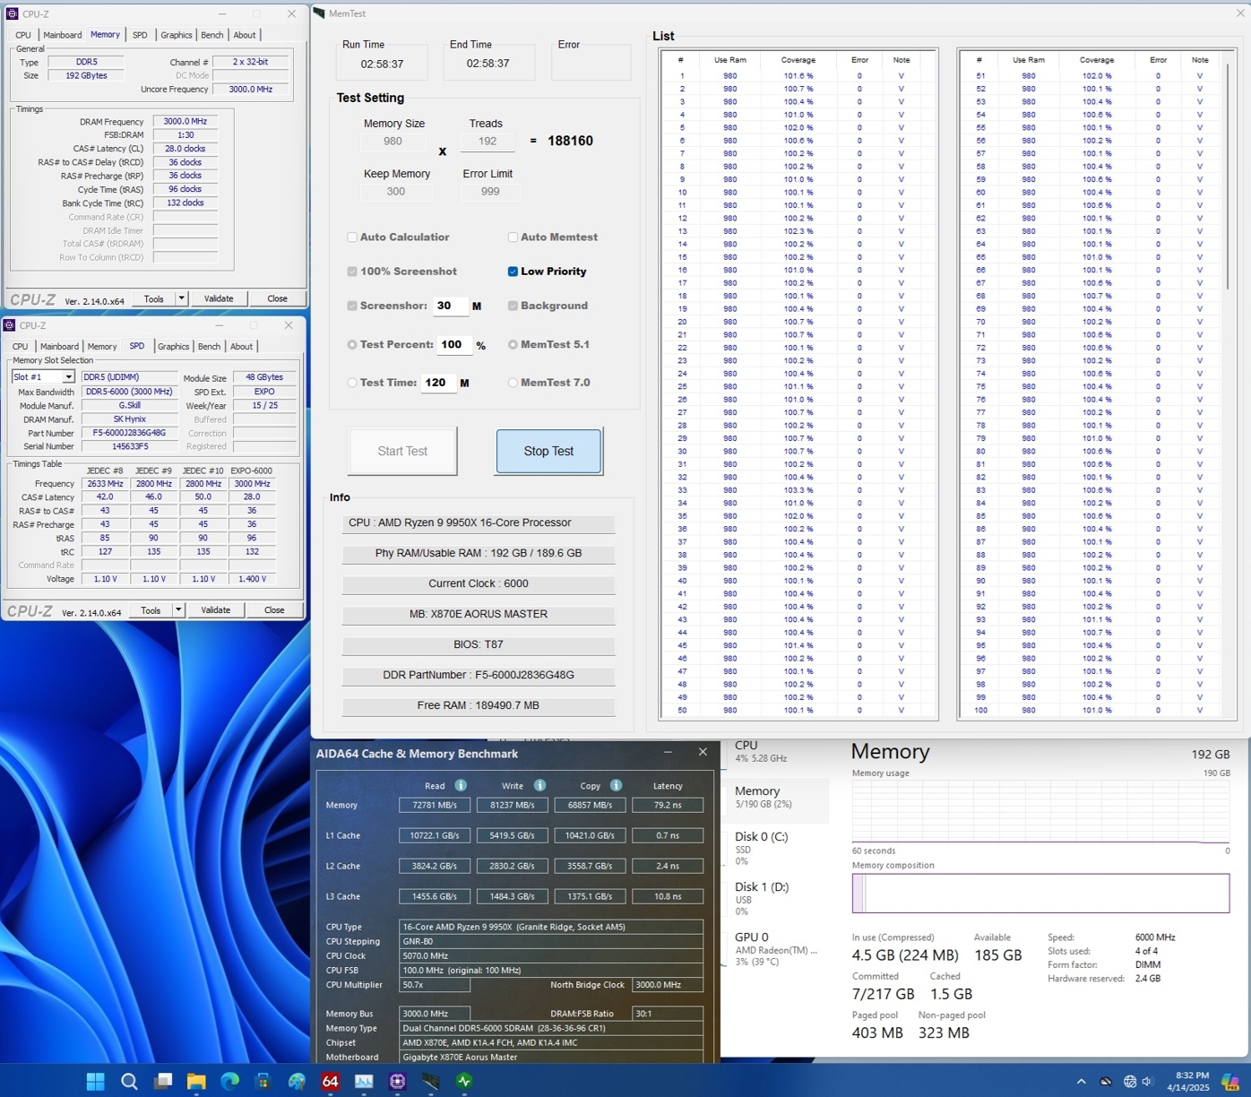Launch Microsoft Edge from the taskbar
1251x1097 pixels.
(x=229, y=1081)
